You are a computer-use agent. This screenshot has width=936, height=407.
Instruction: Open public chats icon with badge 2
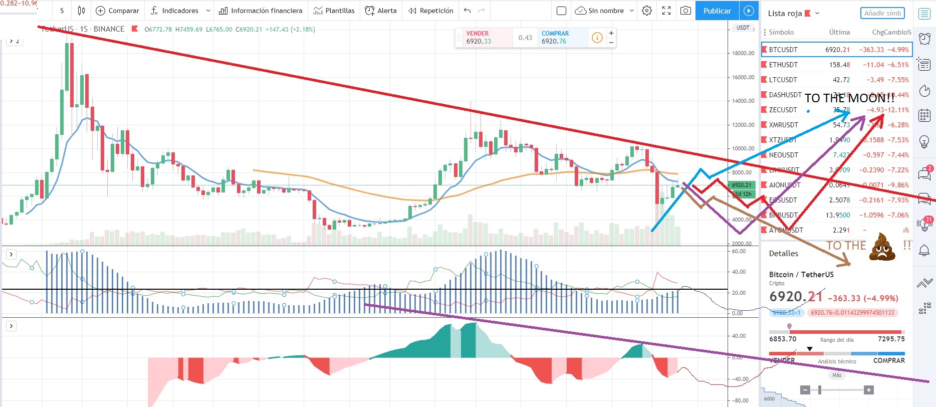[924, 173]
